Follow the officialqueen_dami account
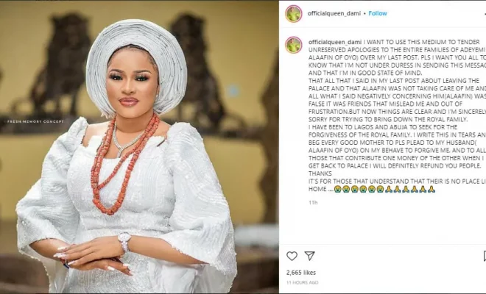Image resolution: width=486 pixels, height=294 pixels. (x=378, y=13)
